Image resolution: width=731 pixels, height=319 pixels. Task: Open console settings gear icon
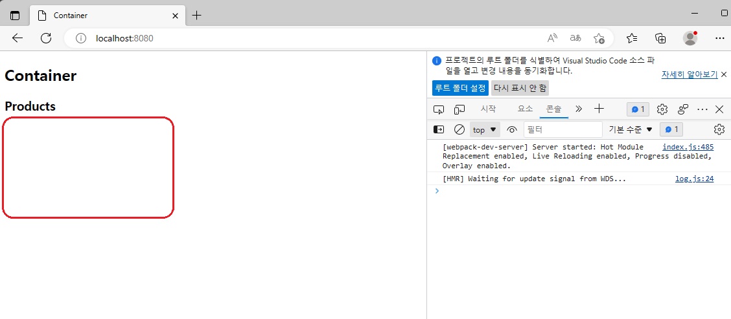tap(719, 129)
